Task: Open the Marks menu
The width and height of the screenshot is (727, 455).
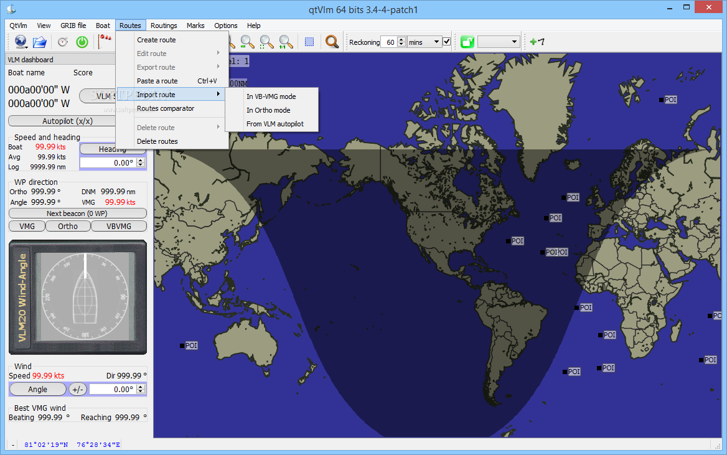Action: click(x=195, y=26)
